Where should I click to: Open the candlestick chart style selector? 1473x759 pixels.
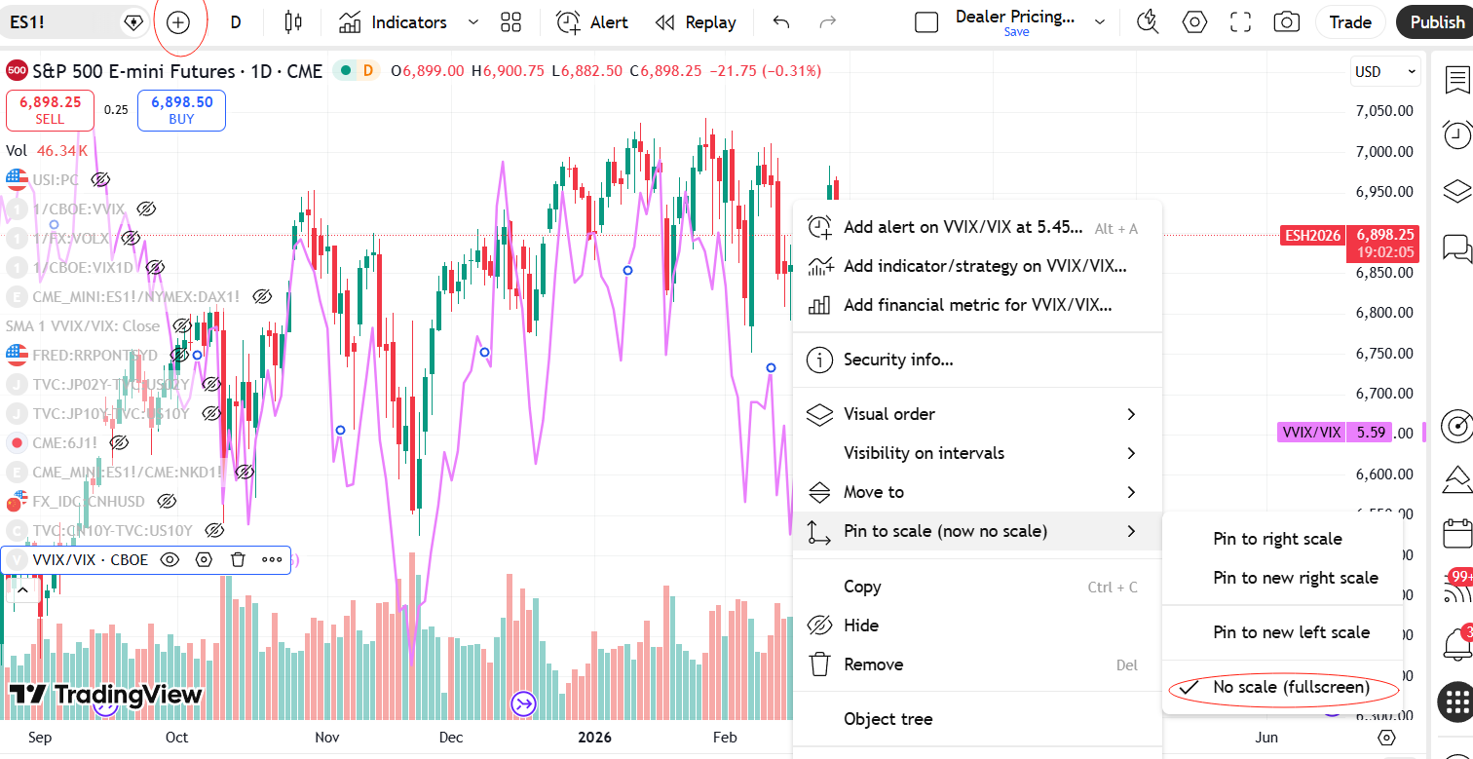(x=293, y=22)
